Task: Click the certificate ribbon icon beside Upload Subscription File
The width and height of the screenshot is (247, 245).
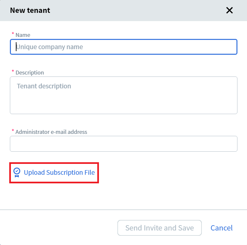Action: pyautogui.click(x=16, y=172)
